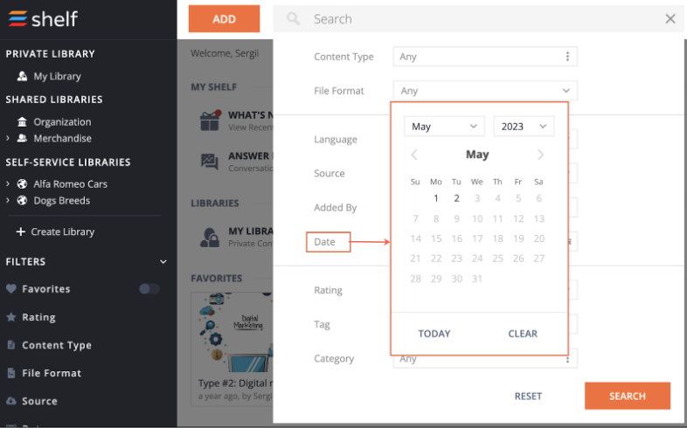687x428 pixels.
Task: Click the search magnifier icon
Action: point(293,19)
